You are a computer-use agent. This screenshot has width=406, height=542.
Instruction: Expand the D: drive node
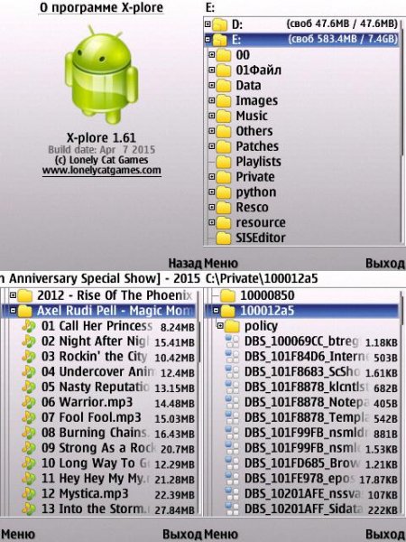(x=208, y=23)
